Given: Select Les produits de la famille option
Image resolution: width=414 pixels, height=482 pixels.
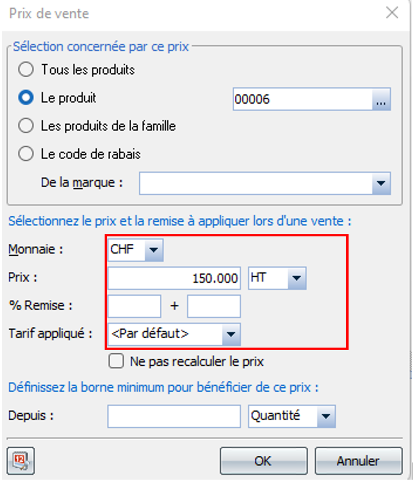Looking at the screenshot, I should point(26,126).
